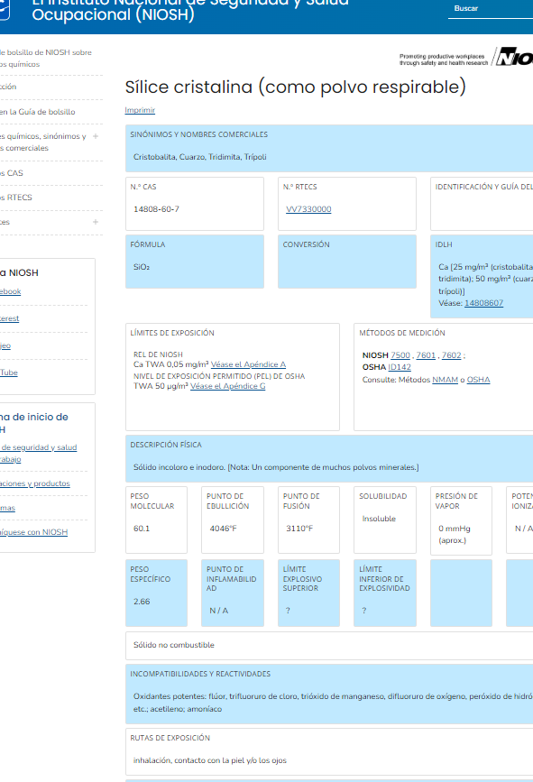This screenshot has height=782, width=533.
Task: Open RTECS number VV7330000 link
Action: tap(308, 209)
